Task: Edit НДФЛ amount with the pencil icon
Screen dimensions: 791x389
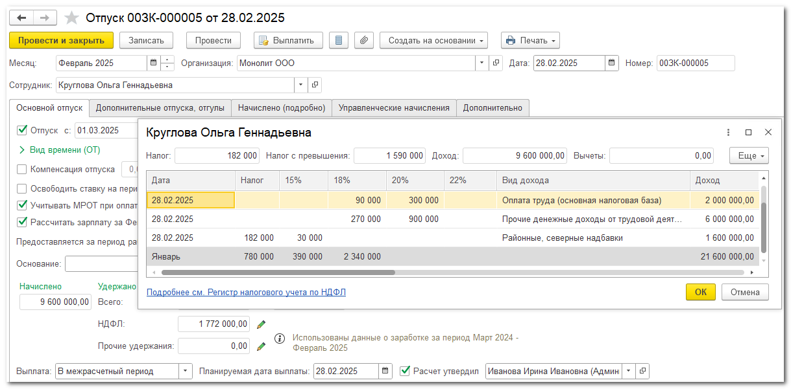Action: pyautogui.click(x=261, y=324)
